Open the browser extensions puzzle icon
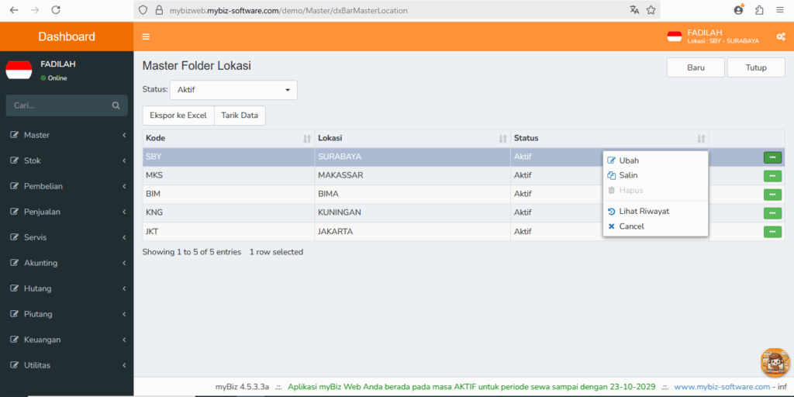Screen dimensions: 794x397 point(759,10)
